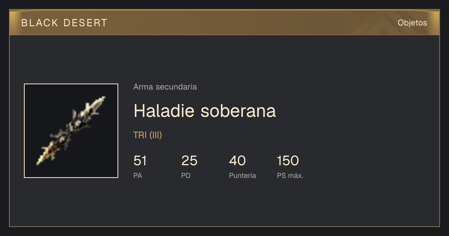Click the white-framed item image thumbnail
The image size is (449, 236).
pos(71,131)
